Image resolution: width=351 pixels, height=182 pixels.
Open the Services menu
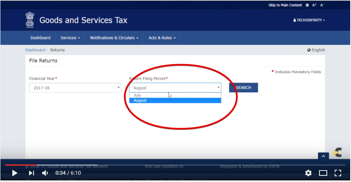pyautogui.click(x=70, y=38)
